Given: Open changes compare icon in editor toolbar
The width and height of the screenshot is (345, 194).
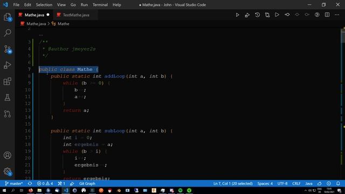Looking at the screenshot, I should pyautogui.click(x=267, y=15).
